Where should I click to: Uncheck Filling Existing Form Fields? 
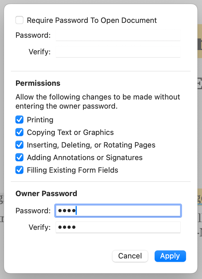click(x=19, y=170)
